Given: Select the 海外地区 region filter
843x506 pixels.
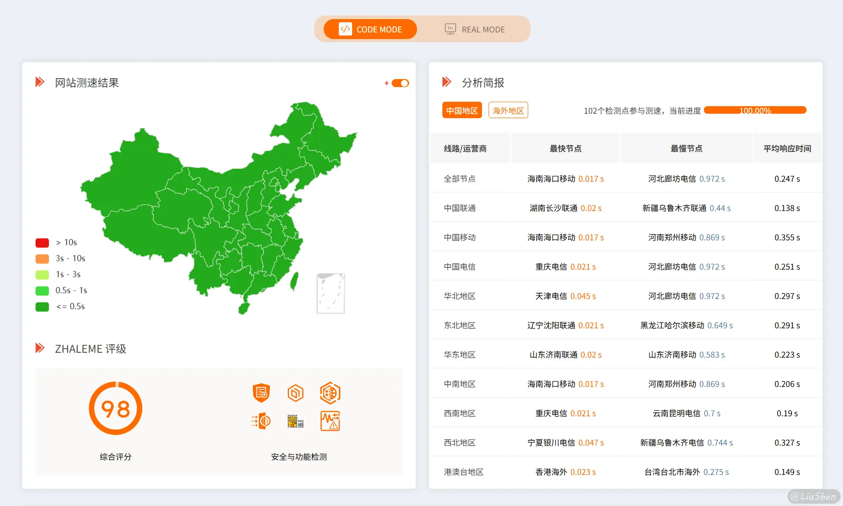Looking at the screenshot, I should click(x=508, y=110).
